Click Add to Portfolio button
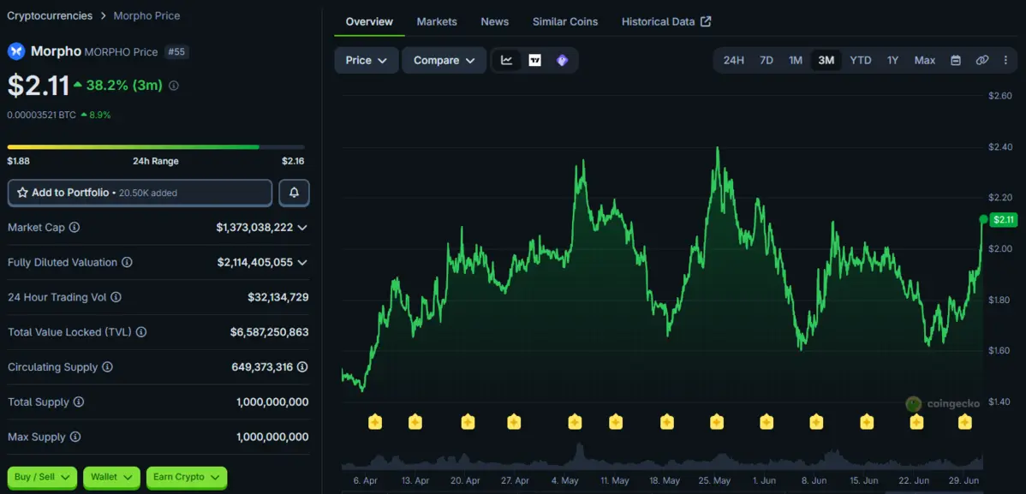 [140, 193]
